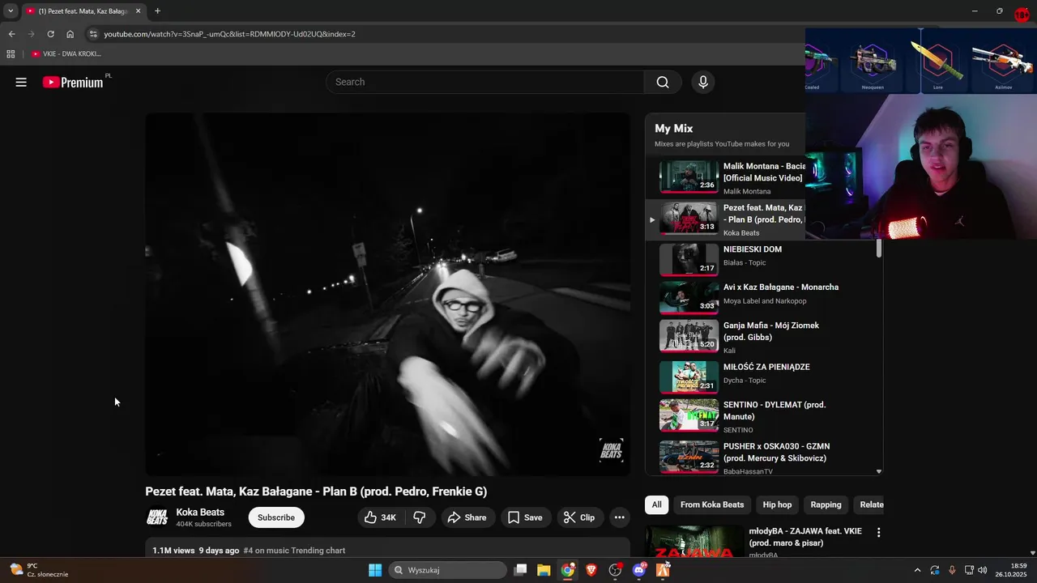Viewport: 1037px width, 583px height.
Task: Click the Pezet feat. Mata video title
Action: pyautogui.click(x=316, y=492)
